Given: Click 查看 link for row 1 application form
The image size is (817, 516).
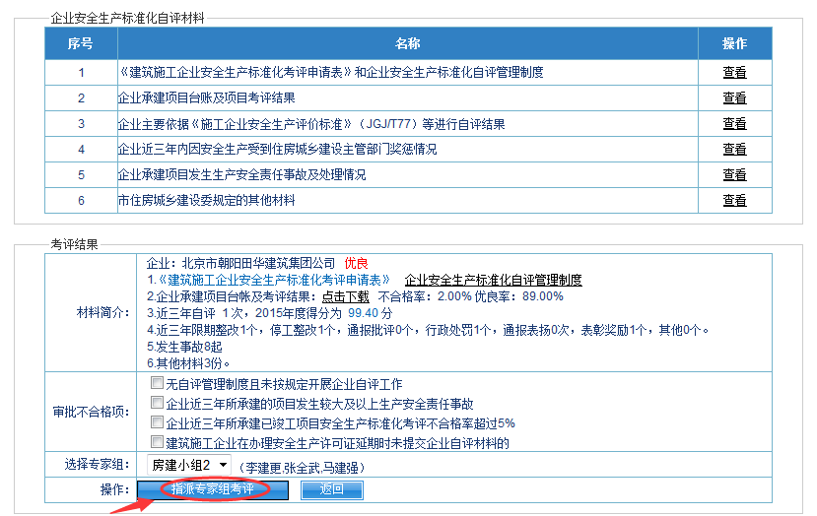Looking at the screenshot, I should click(x=734, y=72).
